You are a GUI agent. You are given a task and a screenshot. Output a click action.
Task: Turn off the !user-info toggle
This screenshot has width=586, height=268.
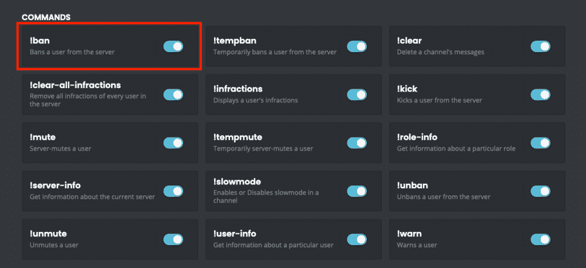coord(357,239)
